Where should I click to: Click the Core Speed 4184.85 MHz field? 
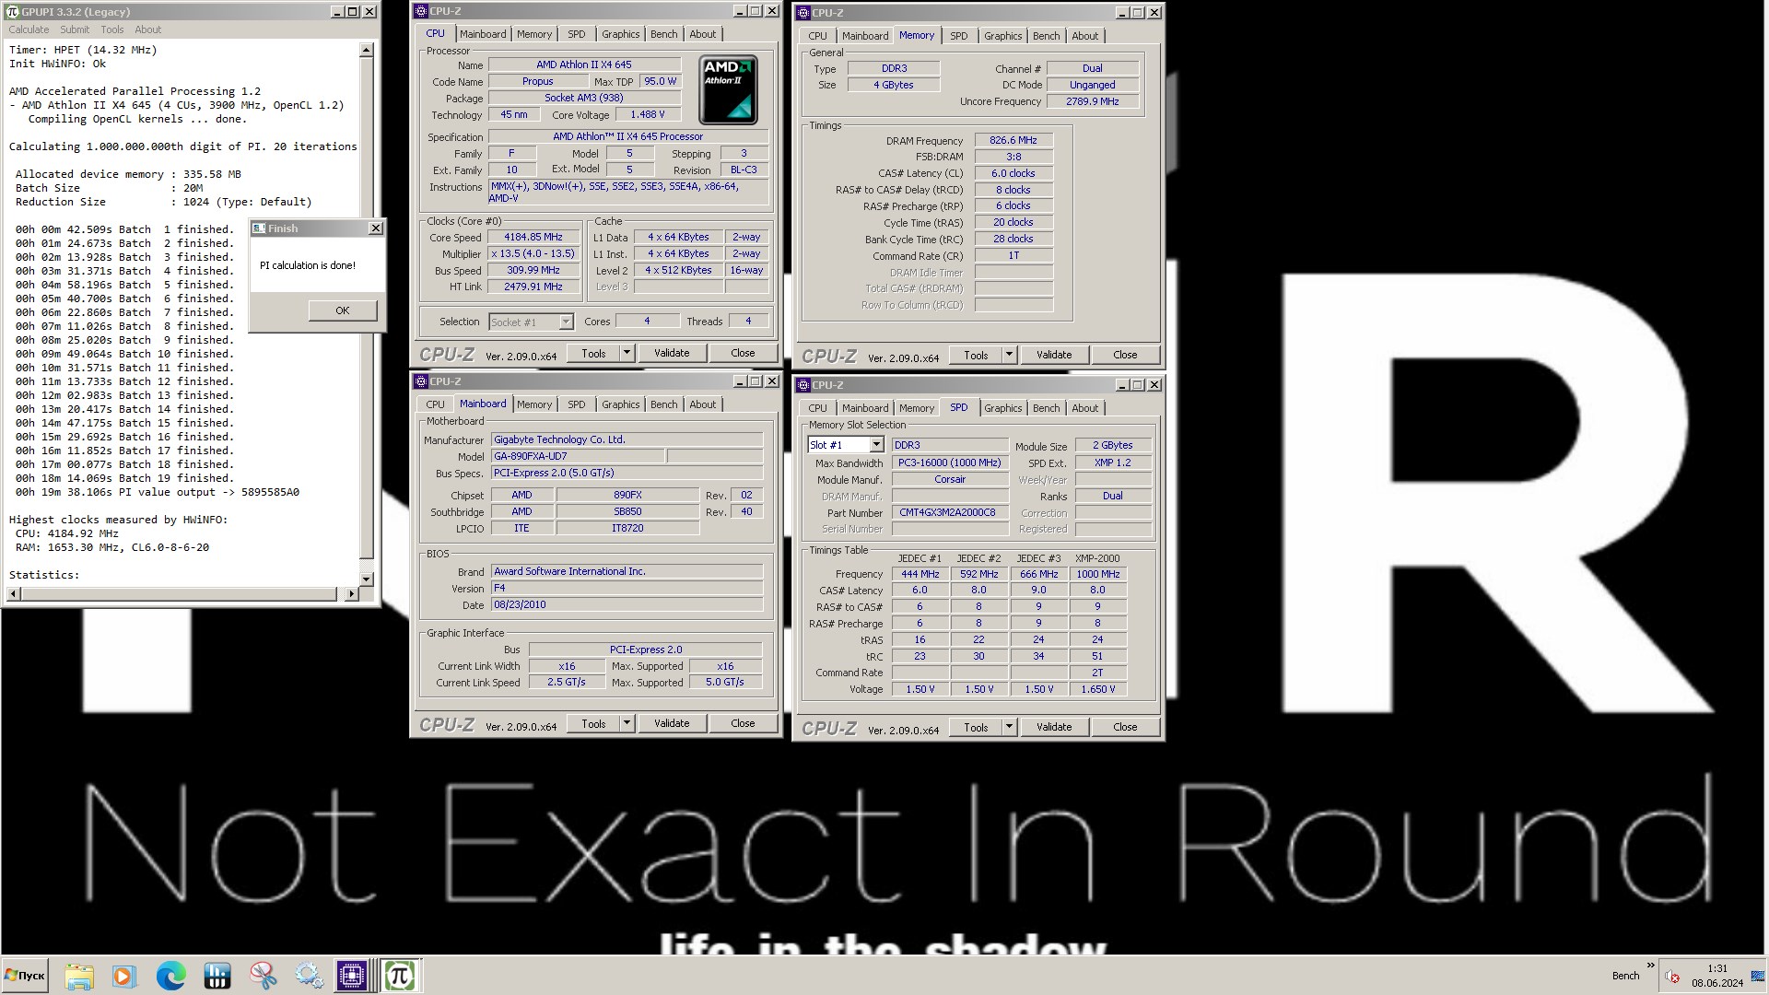tap(533, 237)
